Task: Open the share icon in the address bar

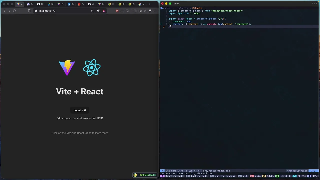Action: (x=92, y=11)
